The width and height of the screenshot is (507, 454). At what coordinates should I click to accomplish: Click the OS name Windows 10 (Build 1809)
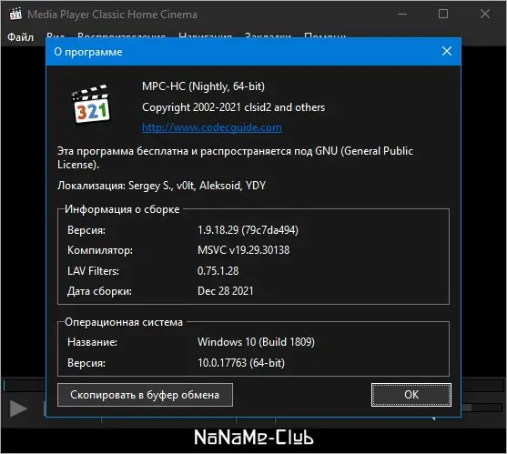pyautogui.click(x=256, y=342)
